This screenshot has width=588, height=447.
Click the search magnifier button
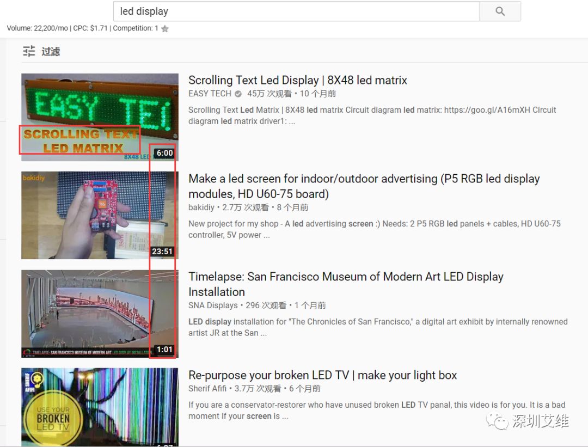point(500,11)
